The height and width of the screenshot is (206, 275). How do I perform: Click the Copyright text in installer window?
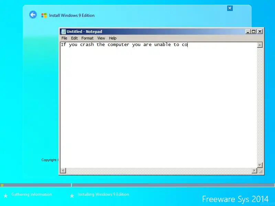pyautogui.click(x=50, y=160)
